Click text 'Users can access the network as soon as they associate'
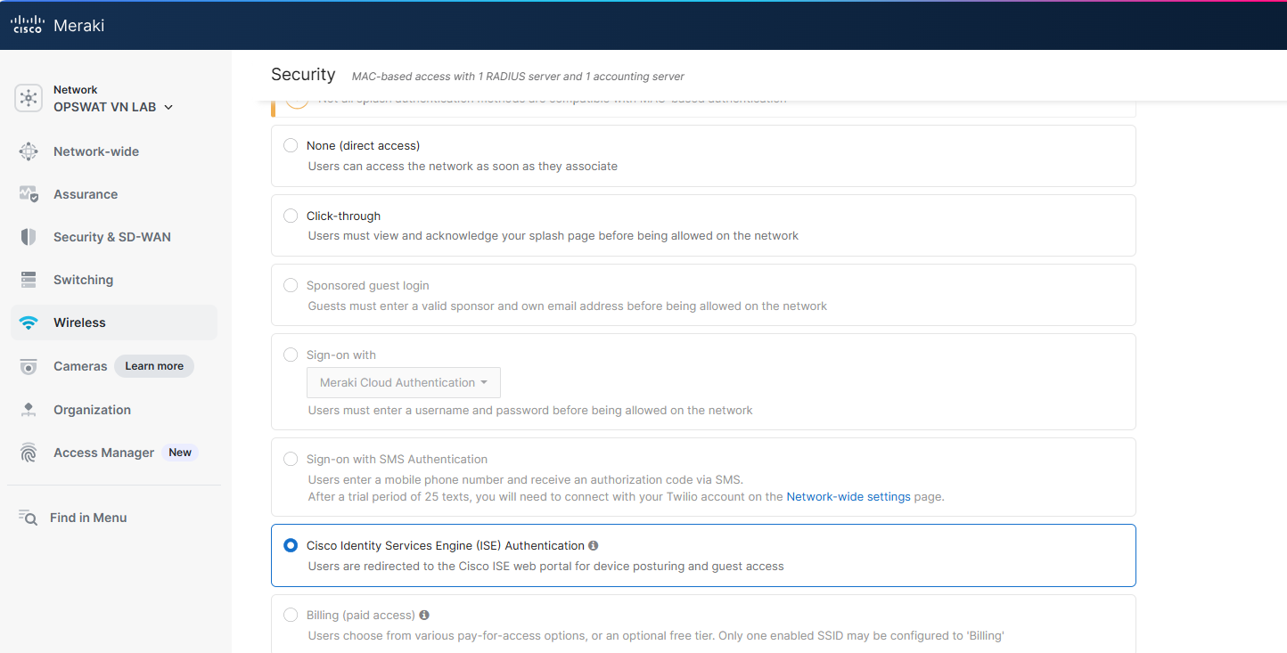This screenshot has height=653, width=1287. (463, 166)
